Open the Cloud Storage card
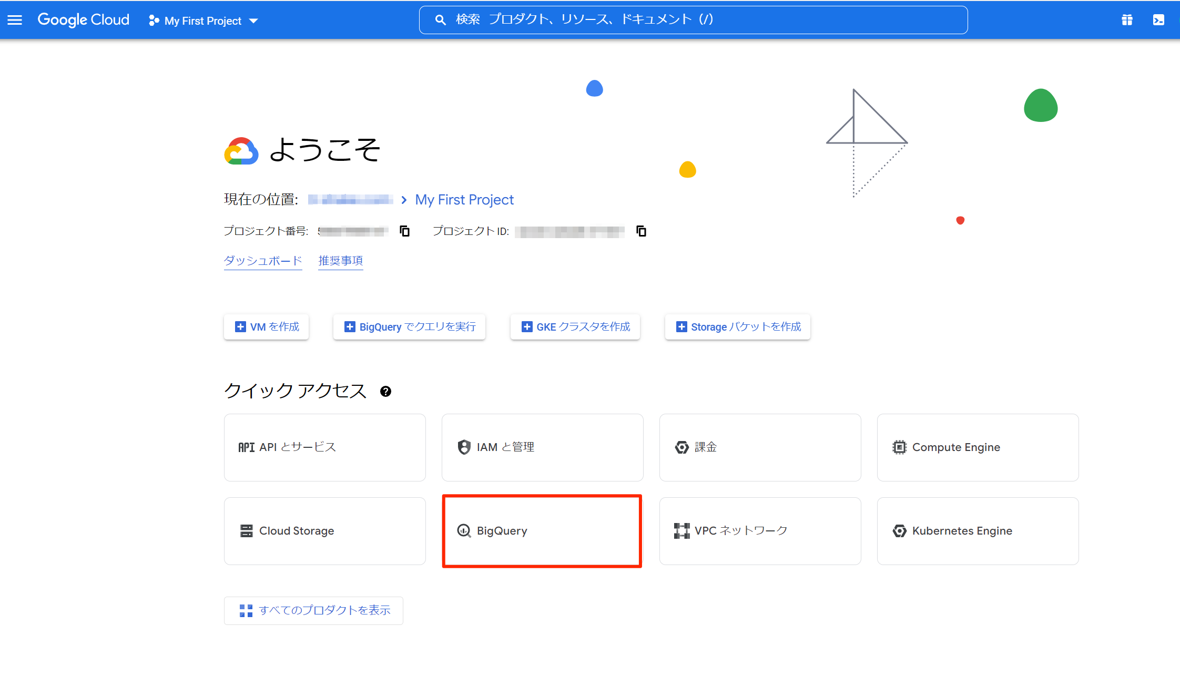Screen dimensions: 1180x697 pos(325,531)
